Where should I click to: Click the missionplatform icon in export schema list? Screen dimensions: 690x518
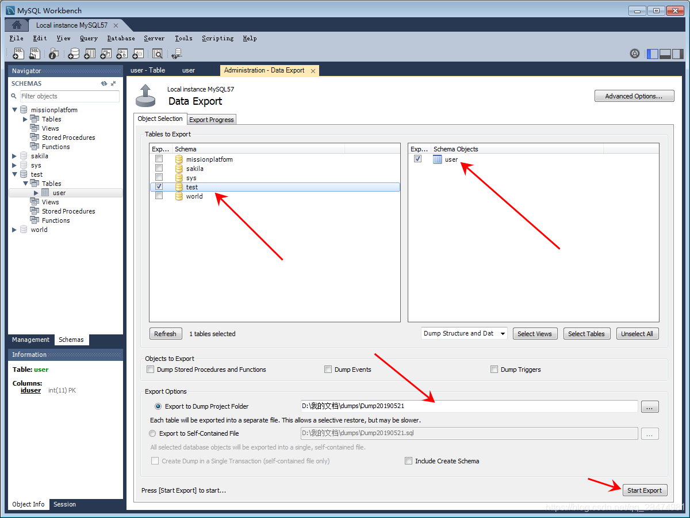[x=179, y=159]
